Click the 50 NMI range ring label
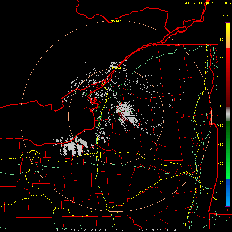The height and width of the screenshot is (232, 232). [x=116, y=68]
